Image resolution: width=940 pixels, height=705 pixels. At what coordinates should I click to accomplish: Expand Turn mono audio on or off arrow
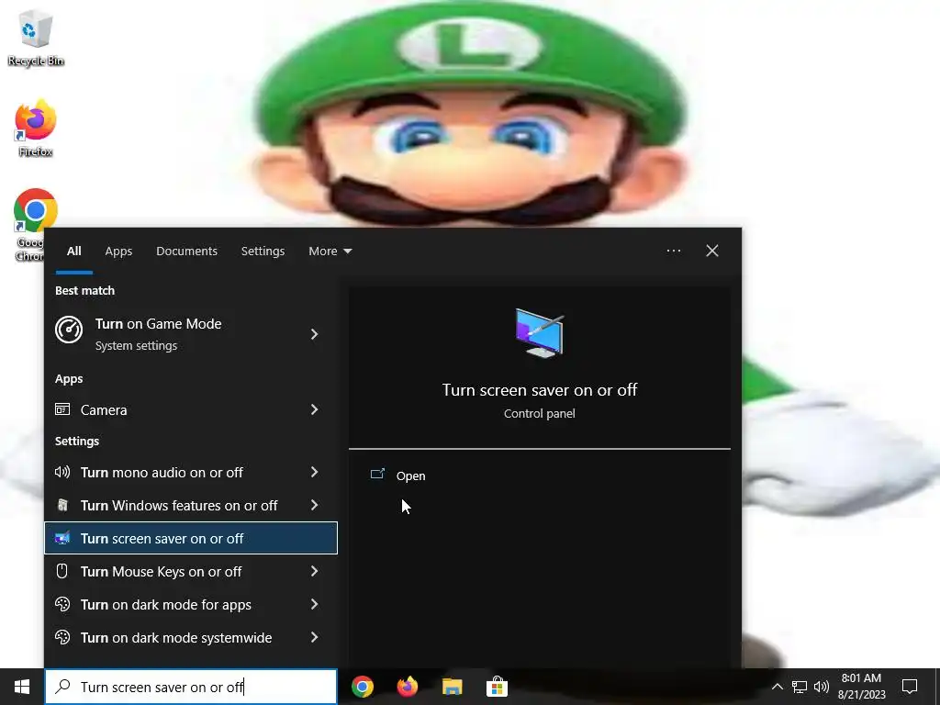point(314,473)
